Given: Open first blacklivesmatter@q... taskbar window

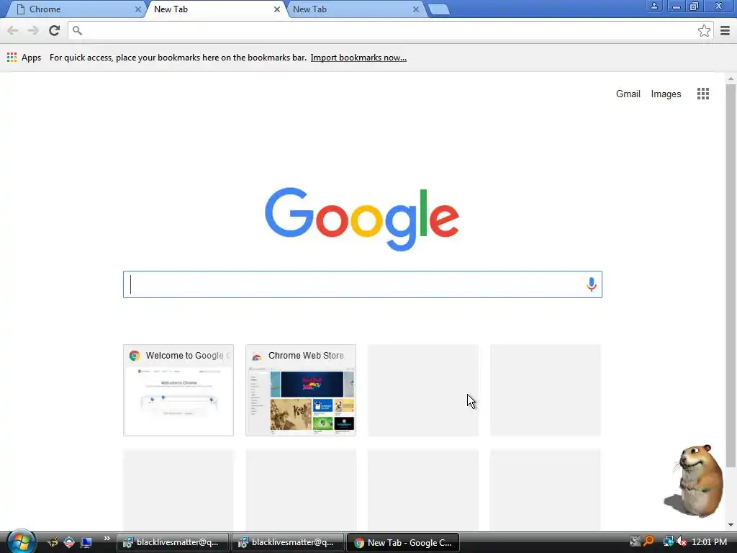Looking at the screenshot, I should [173, 542].
